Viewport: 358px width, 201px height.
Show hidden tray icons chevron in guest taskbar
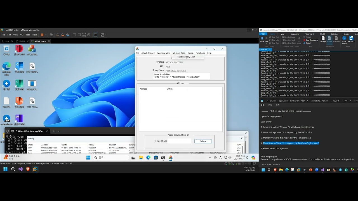tap(210, 158)
